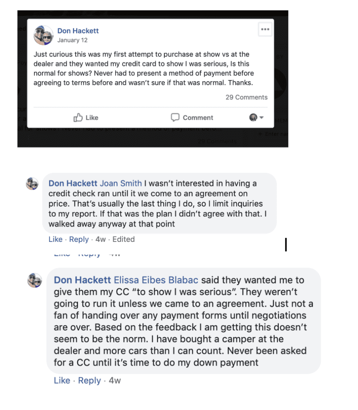
Task: Click the 4w timestamp beside Edited
Action: pos(100,239)
